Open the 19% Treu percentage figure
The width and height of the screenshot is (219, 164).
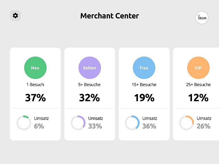144,97
